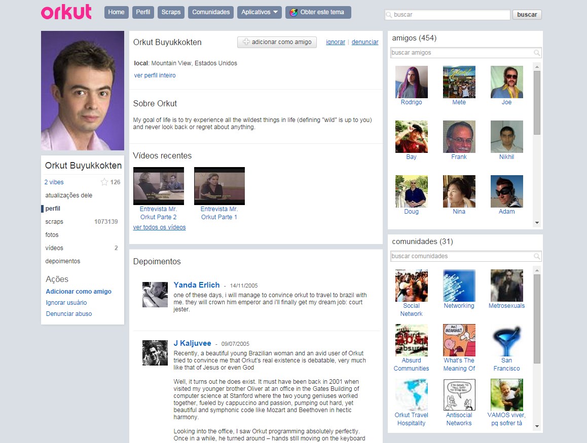Open Yanda Erlich's profile link

tap(197, 285)
